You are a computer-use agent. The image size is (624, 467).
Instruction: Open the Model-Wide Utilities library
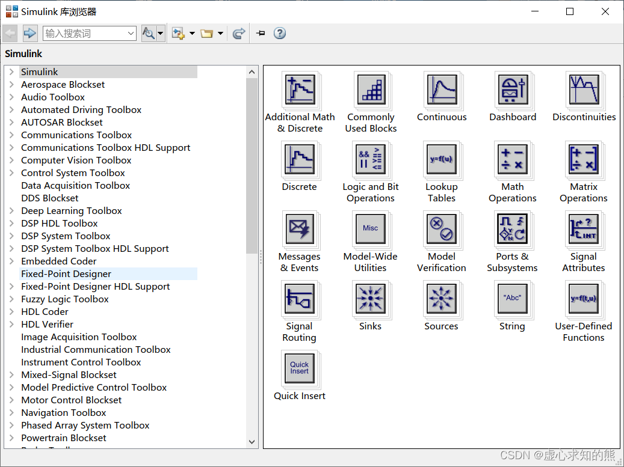click(x=371, y=230)
